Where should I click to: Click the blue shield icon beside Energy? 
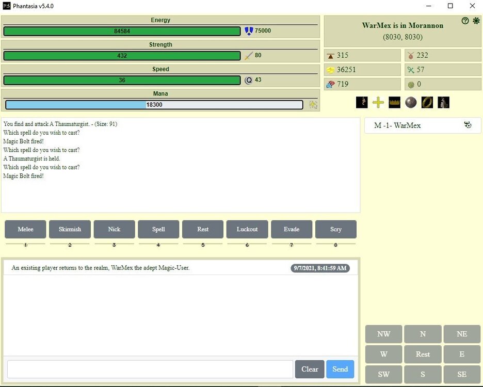(249, 31)
